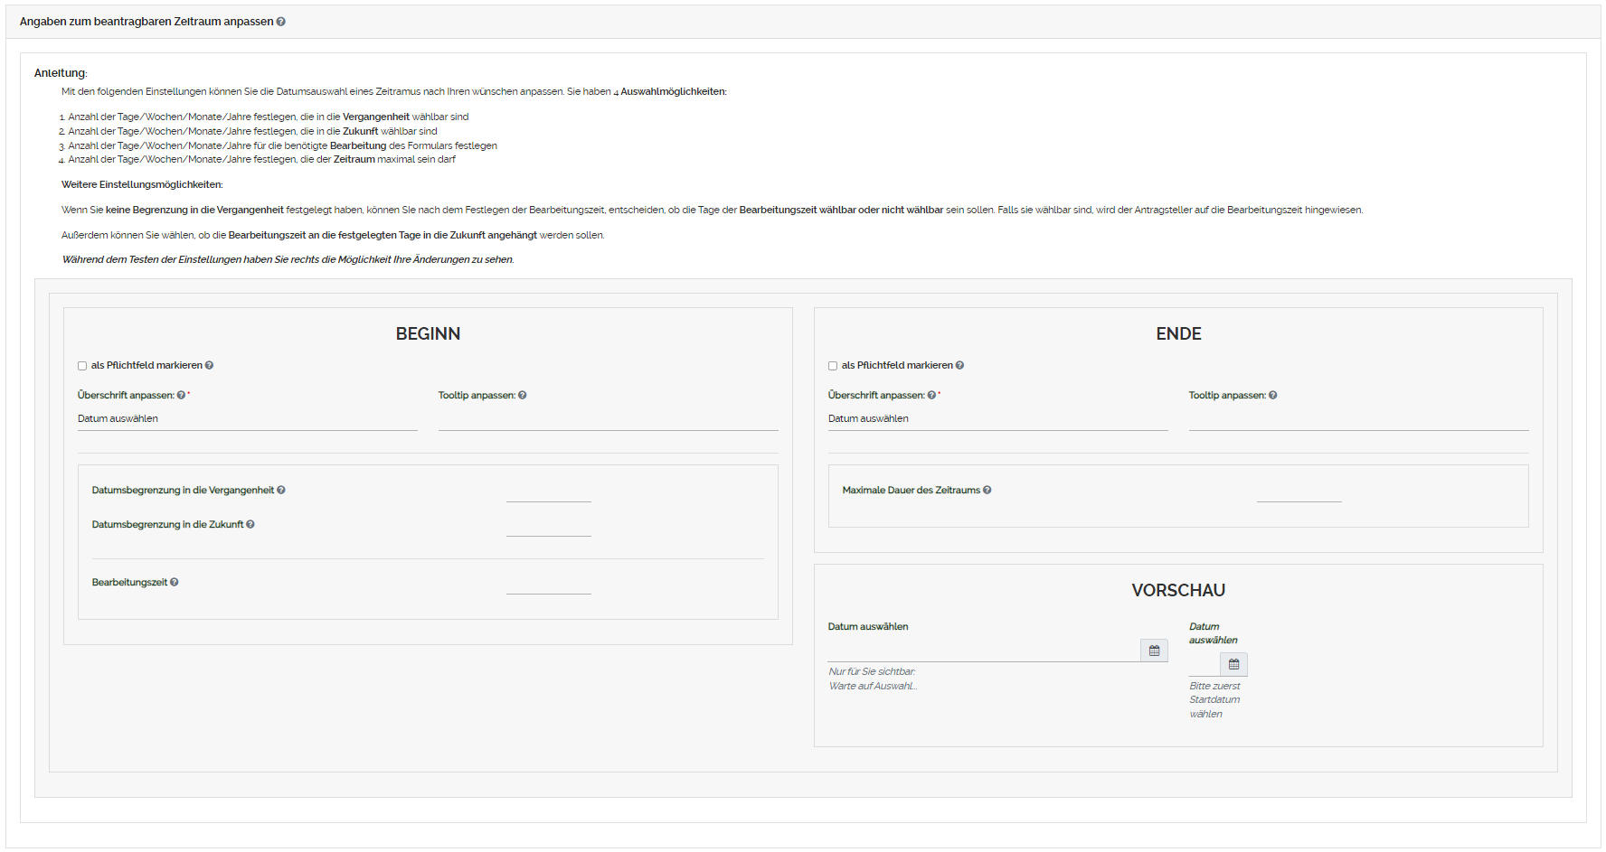Click help icon beside ENDE 'Tooltip anpassen'
Viewport: 1606px width, 852px height.
coord(1273,396)
